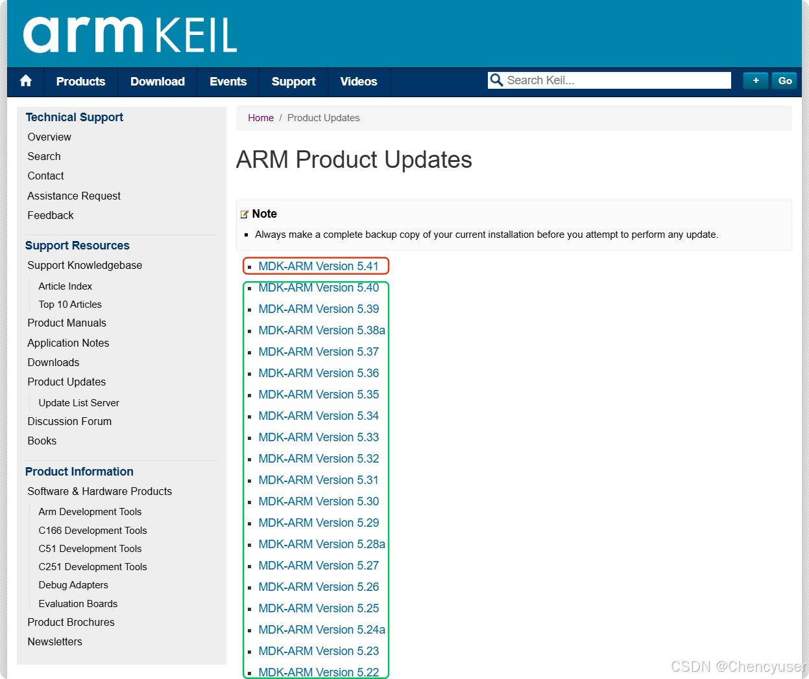Viewport: 809px width, 679px height.
Task: Open MDK-ARM Version 5.29 link
Action: click(x=319, y=523)
